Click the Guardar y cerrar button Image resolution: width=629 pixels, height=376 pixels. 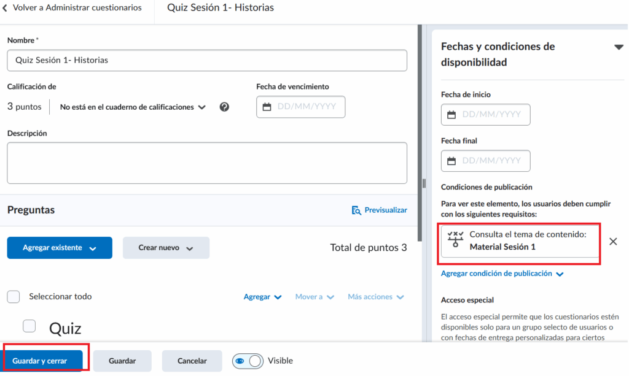[x=43, y=361]
